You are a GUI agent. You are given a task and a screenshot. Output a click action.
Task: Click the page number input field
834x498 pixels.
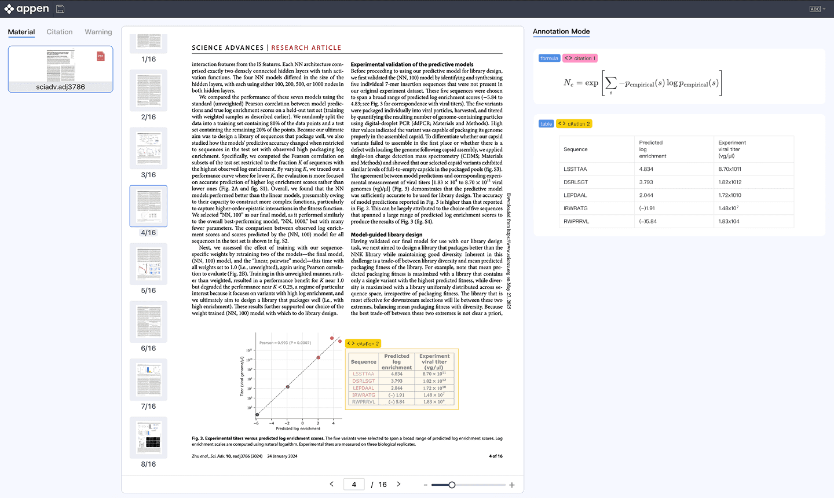click(x=354, y=484)
